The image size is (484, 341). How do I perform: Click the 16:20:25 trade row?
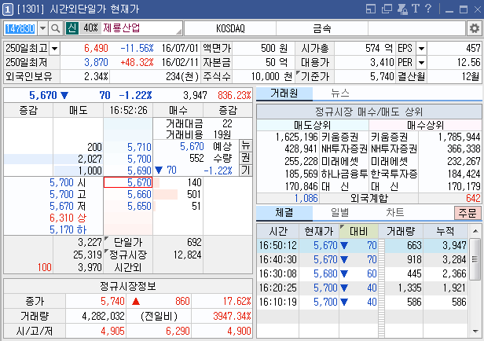tap(363, 288)
